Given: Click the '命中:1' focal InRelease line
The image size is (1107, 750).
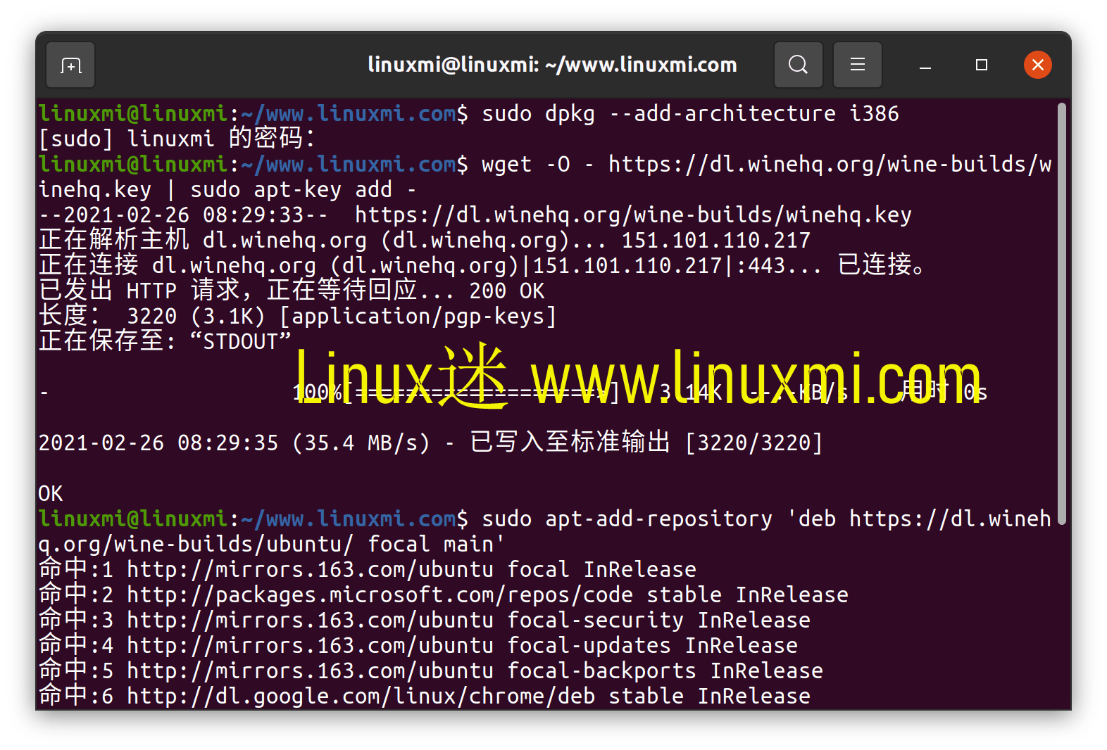Looking at the screenshot, I should coord(368,570).
